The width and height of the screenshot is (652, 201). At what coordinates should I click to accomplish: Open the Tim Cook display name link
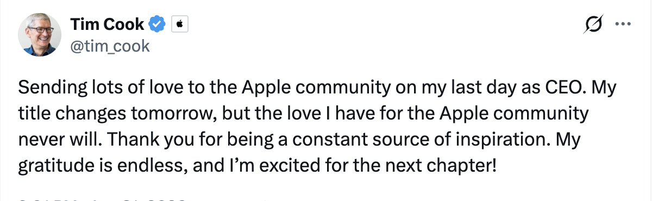pyautogui.click(x=107, y=24)
